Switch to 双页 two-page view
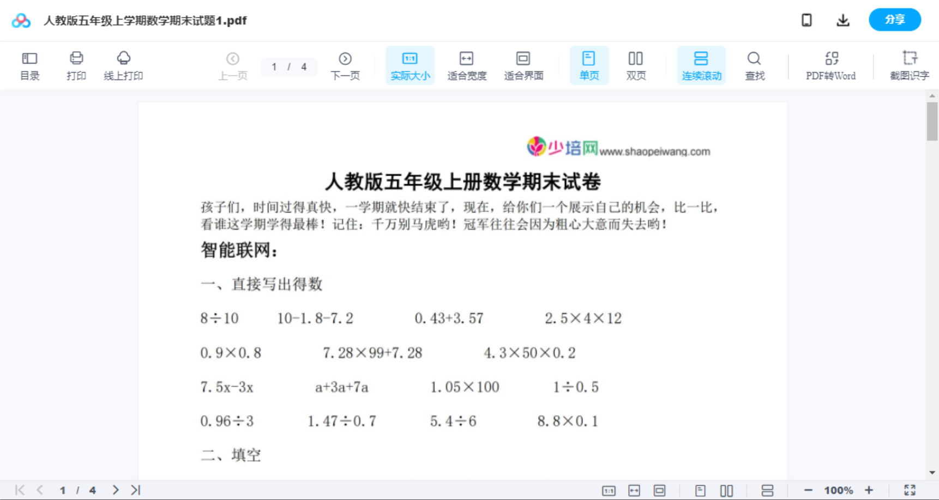The height and width of the screenshot is (500, 939). pyautogui.click(x=636, y=65)
